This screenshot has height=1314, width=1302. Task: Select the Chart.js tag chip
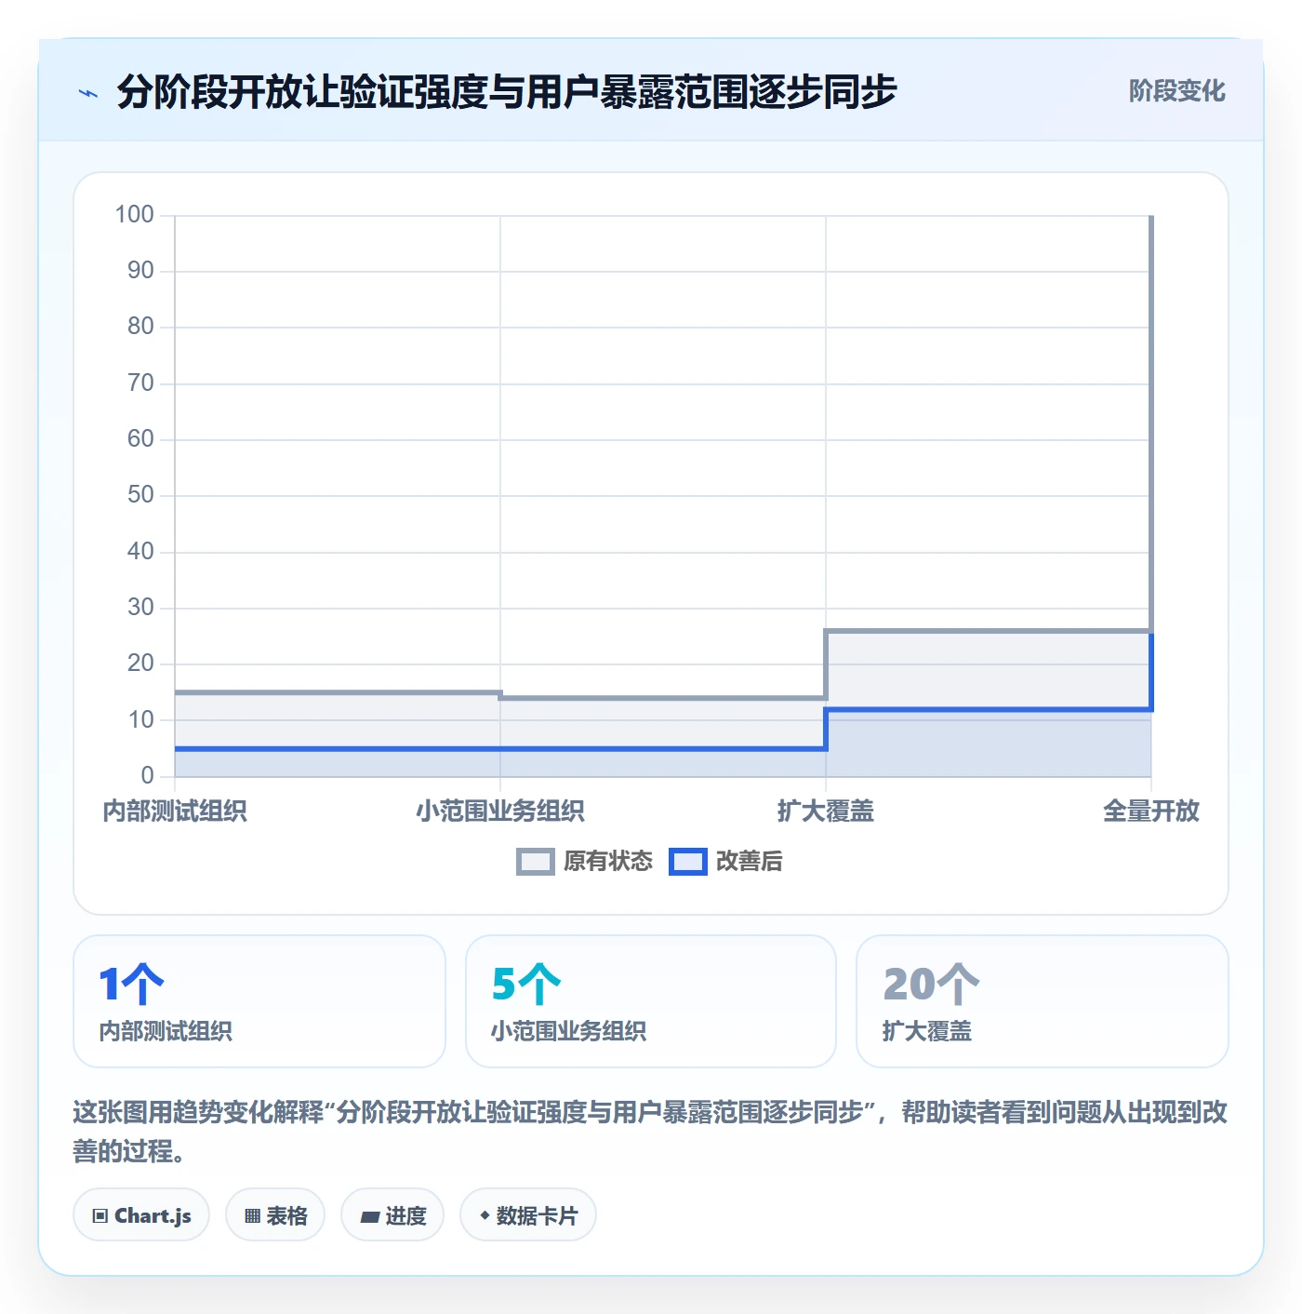(x=141, y=1215)
